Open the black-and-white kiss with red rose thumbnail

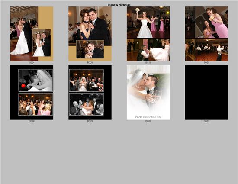coord(32,93)
